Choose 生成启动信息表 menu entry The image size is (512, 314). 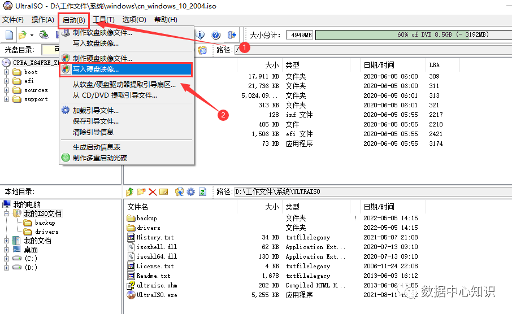127,147
